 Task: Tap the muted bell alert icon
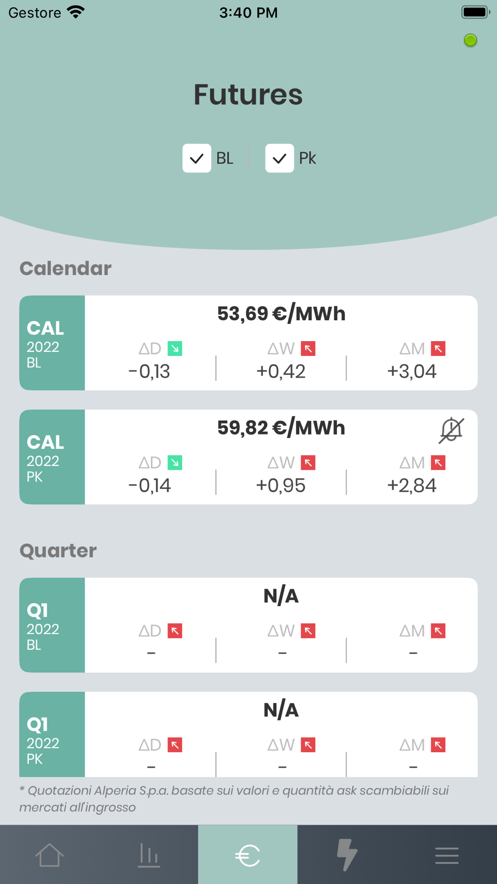(x=451, y=430)
